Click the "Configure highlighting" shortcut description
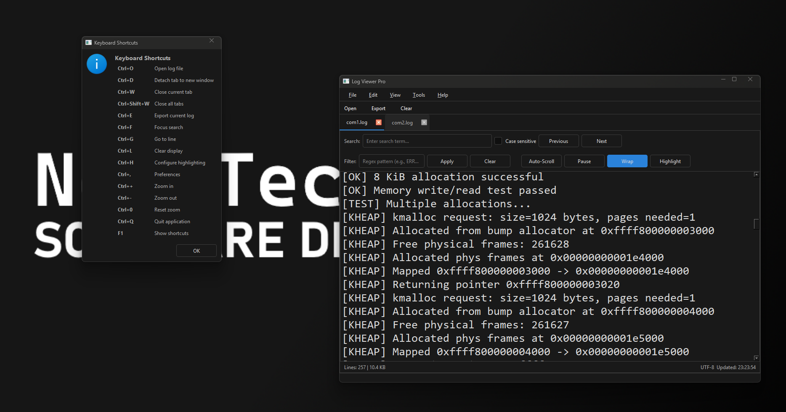Viewport: 786px width, 412px height. tap(180, 163)
